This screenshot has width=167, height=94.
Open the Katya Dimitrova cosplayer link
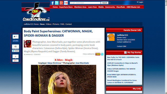(54, 63)
